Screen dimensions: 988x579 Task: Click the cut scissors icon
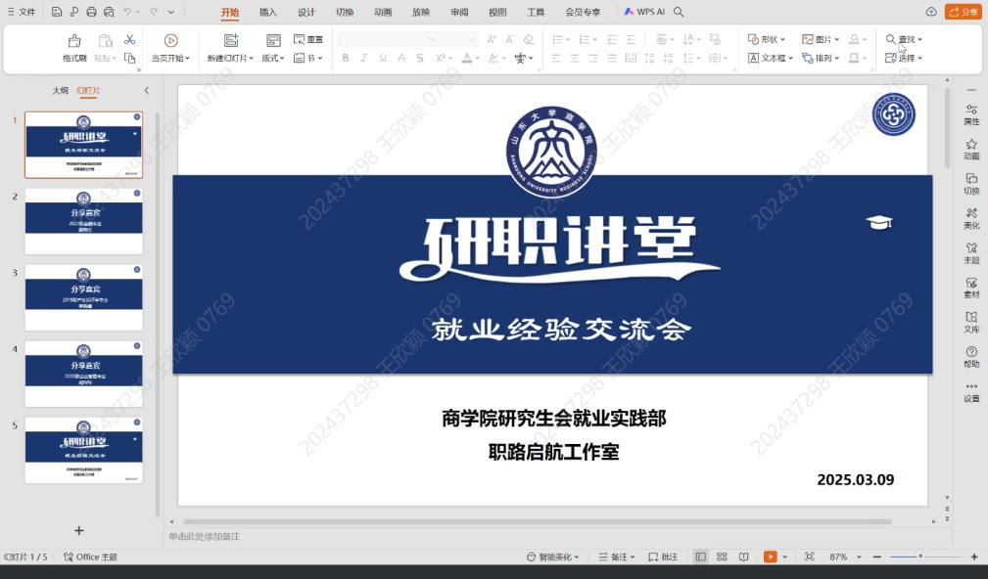coord(129,39)
